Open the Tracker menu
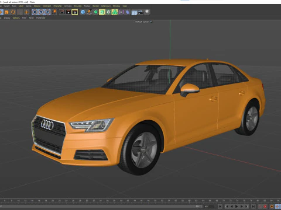This screenshot has width=281, height=210. point(87,6)
